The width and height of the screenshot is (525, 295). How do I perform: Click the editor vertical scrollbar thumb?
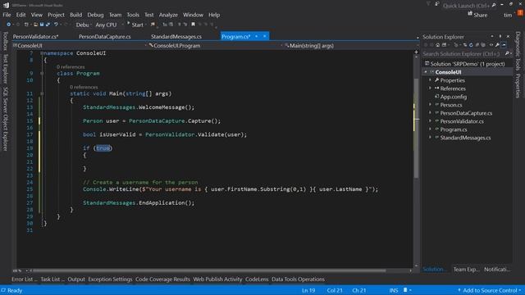416,127
